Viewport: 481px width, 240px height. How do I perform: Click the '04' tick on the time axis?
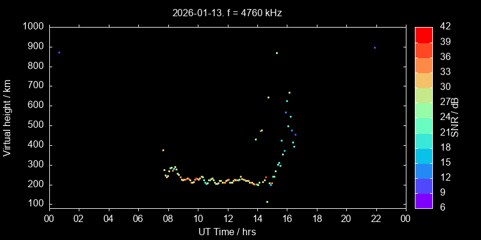(108, 218)
